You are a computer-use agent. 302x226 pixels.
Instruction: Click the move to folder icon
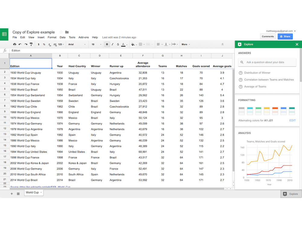pyautogui.click(x=67, y=32)
